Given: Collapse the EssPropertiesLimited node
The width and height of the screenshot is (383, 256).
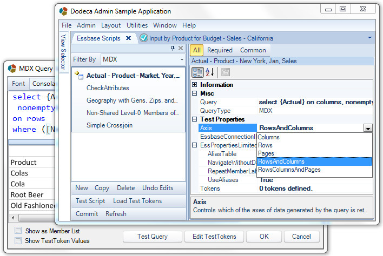Looking at the screenshot, I should coord(194,145).
